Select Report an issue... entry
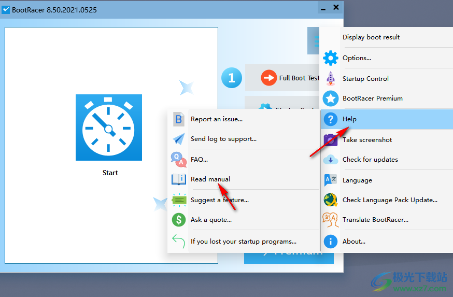 [x=244, y=119]
